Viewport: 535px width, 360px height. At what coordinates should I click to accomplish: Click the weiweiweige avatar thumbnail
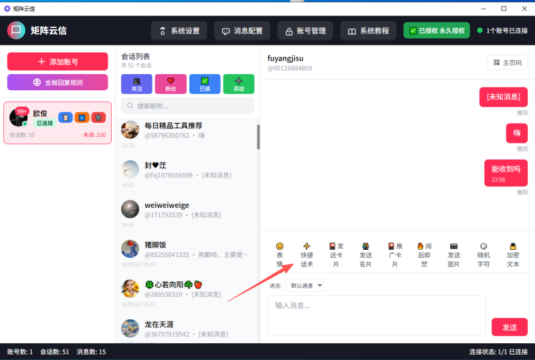point(130,209)
